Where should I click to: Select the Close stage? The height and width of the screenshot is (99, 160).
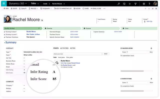coord(139,28)
